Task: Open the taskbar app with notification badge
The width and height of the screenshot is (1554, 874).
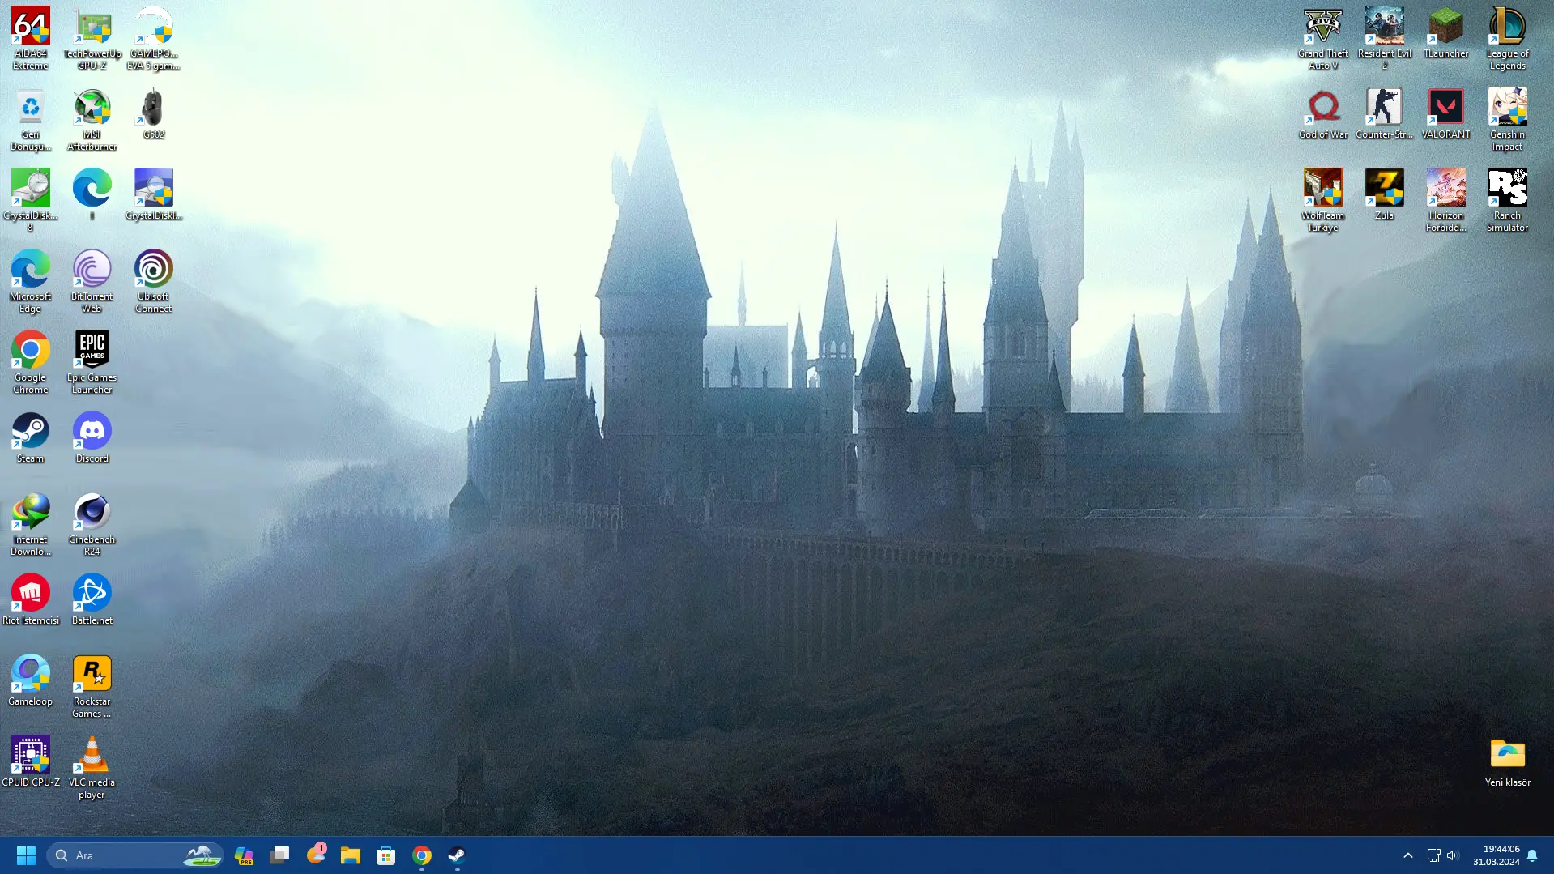Action: click(x=316, y=855)
